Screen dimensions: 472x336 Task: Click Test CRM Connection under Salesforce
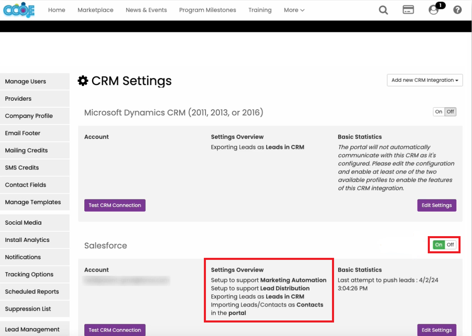pyautogui.click(x=115, y=330)
